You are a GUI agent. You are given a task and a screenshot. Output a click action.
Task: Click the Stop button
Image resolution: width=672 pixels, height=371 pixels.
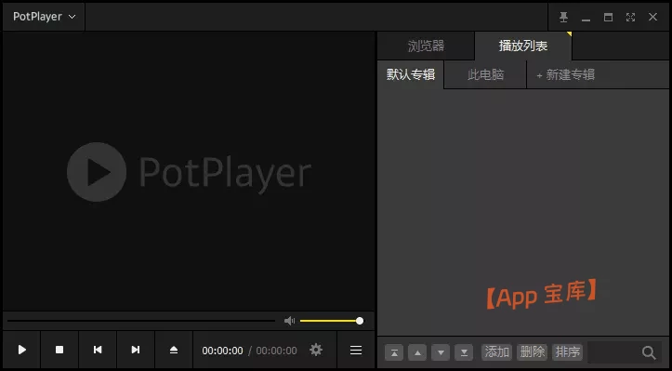tap(59, 350)
